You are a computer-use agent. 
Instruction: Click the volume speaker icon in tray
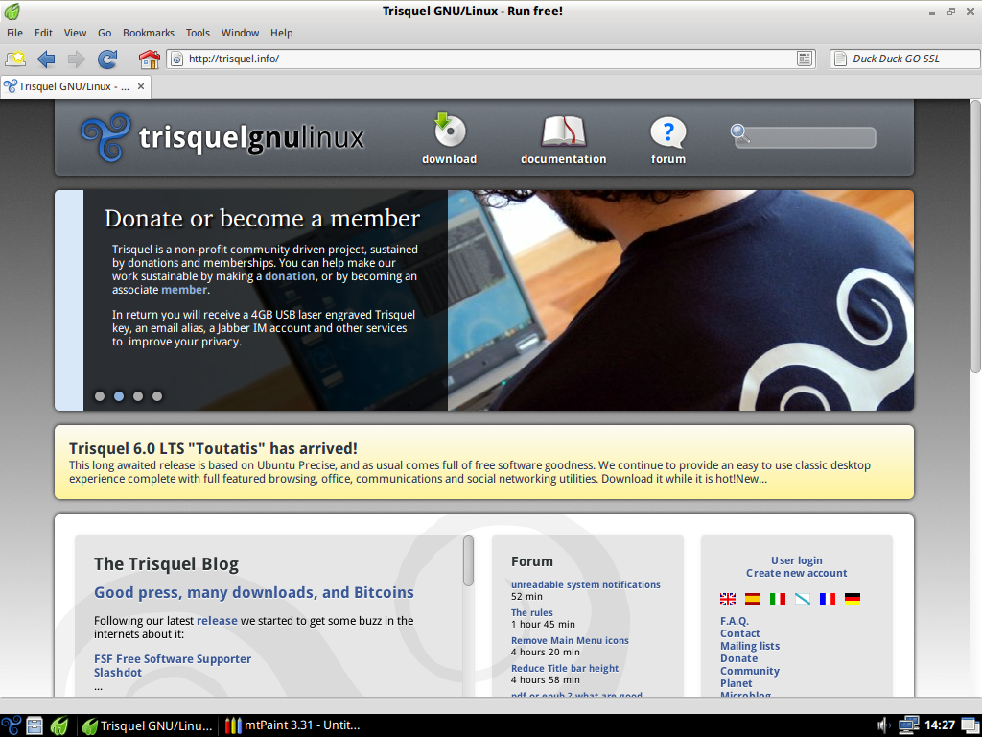[883, 725]
